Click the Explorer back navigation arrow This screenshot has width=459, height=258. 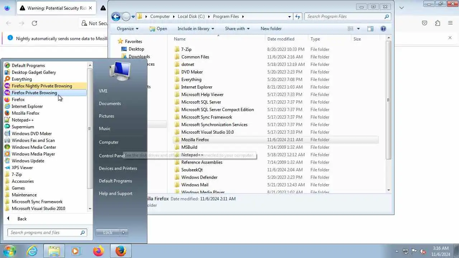(x=116, y=16)
